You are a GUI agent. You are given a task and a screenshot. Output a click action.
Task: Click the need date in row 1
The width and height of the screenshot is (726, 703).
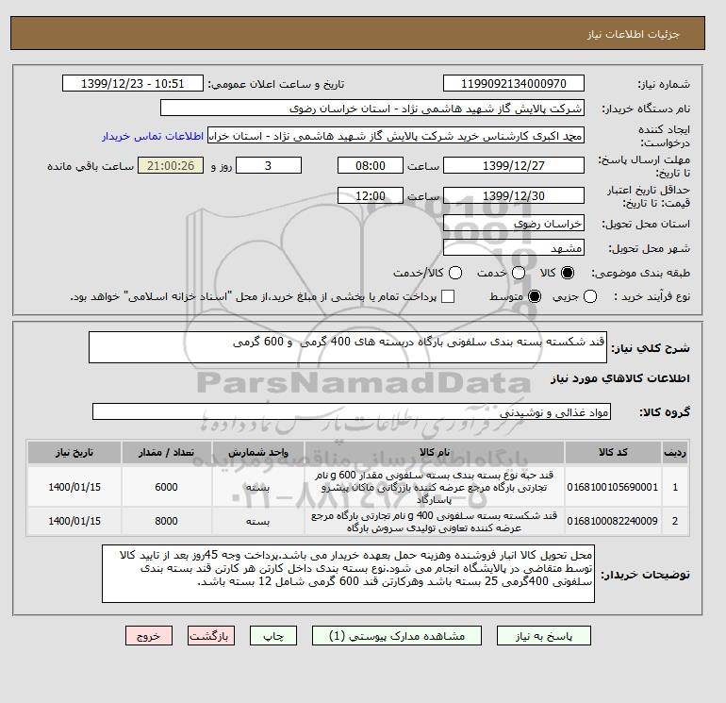point(74,487)
